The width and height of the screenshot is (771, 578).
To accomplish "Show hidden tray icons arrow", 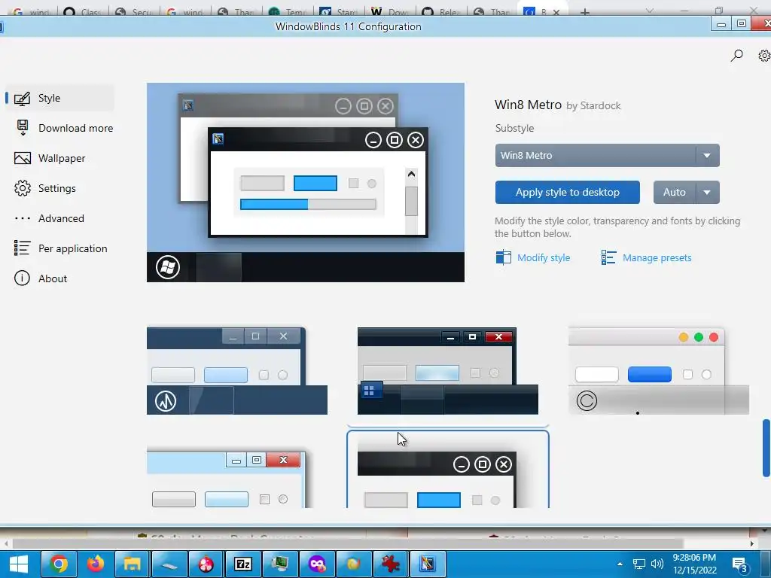I will click(620, 564).
